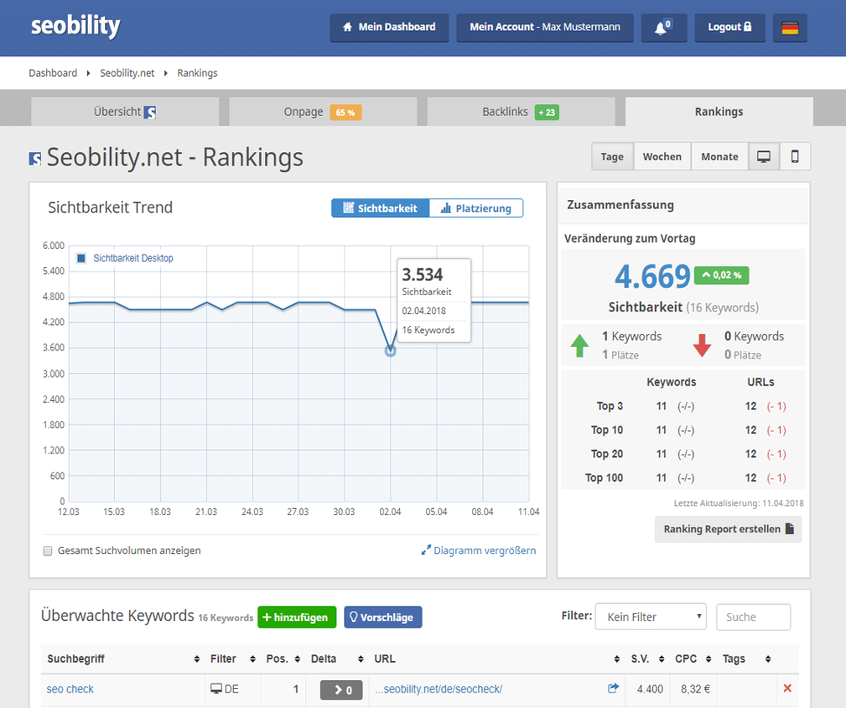Sort by the Pos. column
Screen dimensions: 846x708
point(283,659)
